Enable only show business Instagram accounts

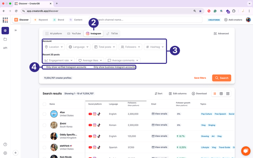coord(91,67)
